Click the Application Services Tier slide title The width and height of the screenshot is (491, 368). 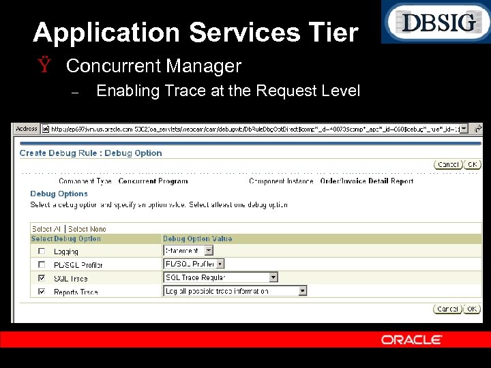[x=196, y=32]
